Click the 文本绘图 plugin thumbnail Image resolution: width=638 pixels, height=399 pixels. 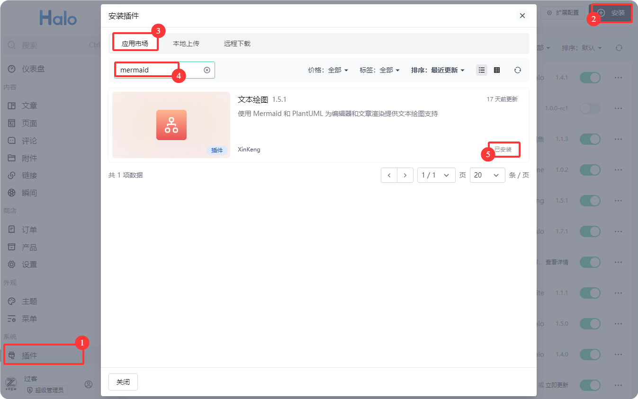tap(171, 125)
